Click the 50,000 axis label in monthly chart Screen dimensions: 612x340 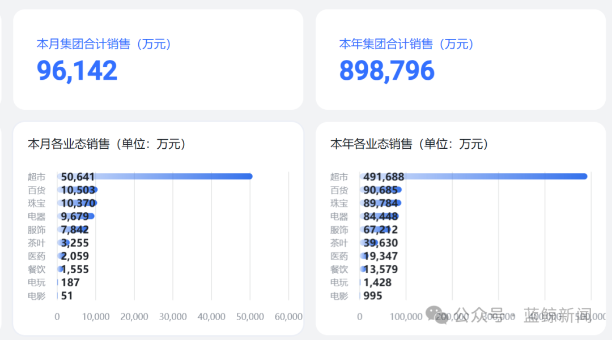250,317
